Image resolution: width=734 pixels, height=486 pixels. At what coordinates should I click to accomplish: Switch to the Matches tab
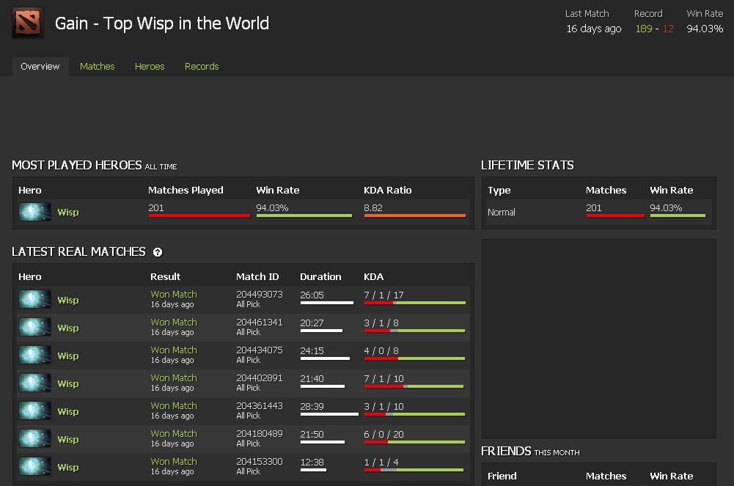[x=98, y=67]
